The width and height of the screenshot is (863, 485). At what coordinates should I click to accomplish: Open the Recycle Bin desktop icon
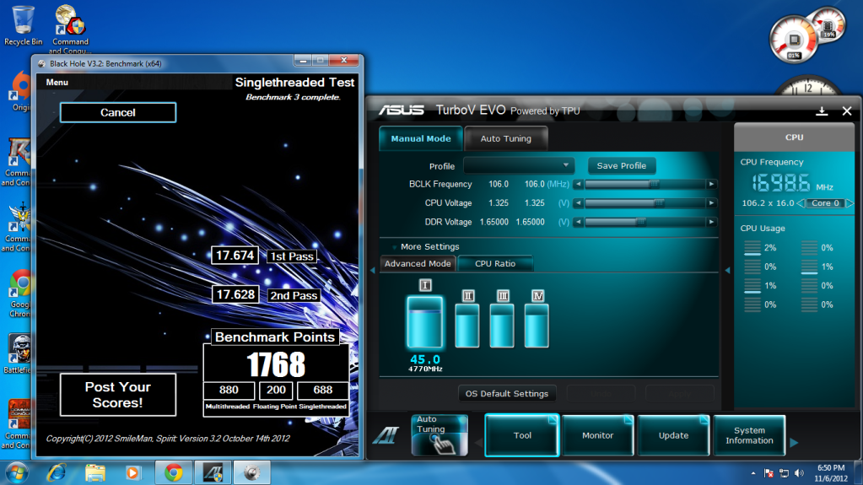[23, 25]
